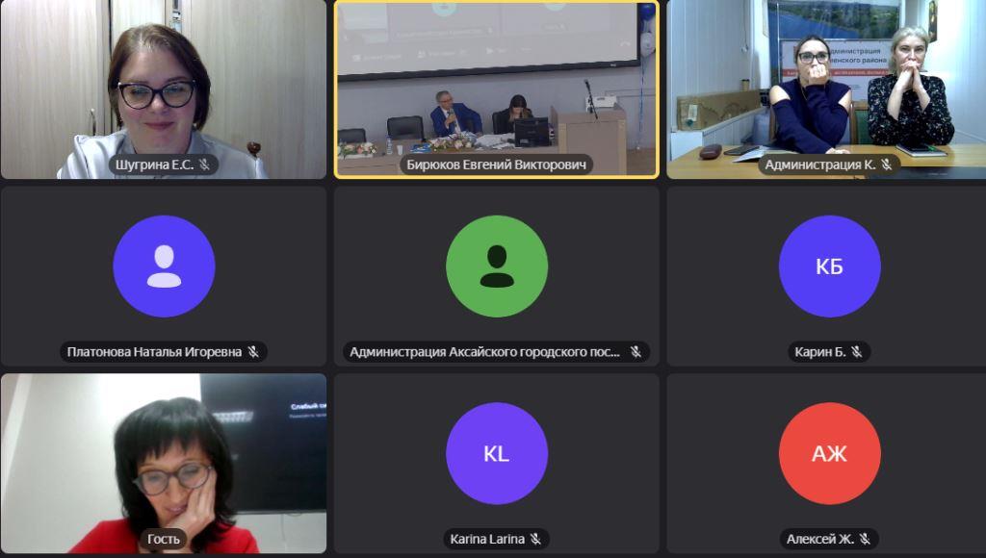The width and height of the screenshot is (986, 558).
Task: Open the Гость video tile
Action: (x=164, y=464)
